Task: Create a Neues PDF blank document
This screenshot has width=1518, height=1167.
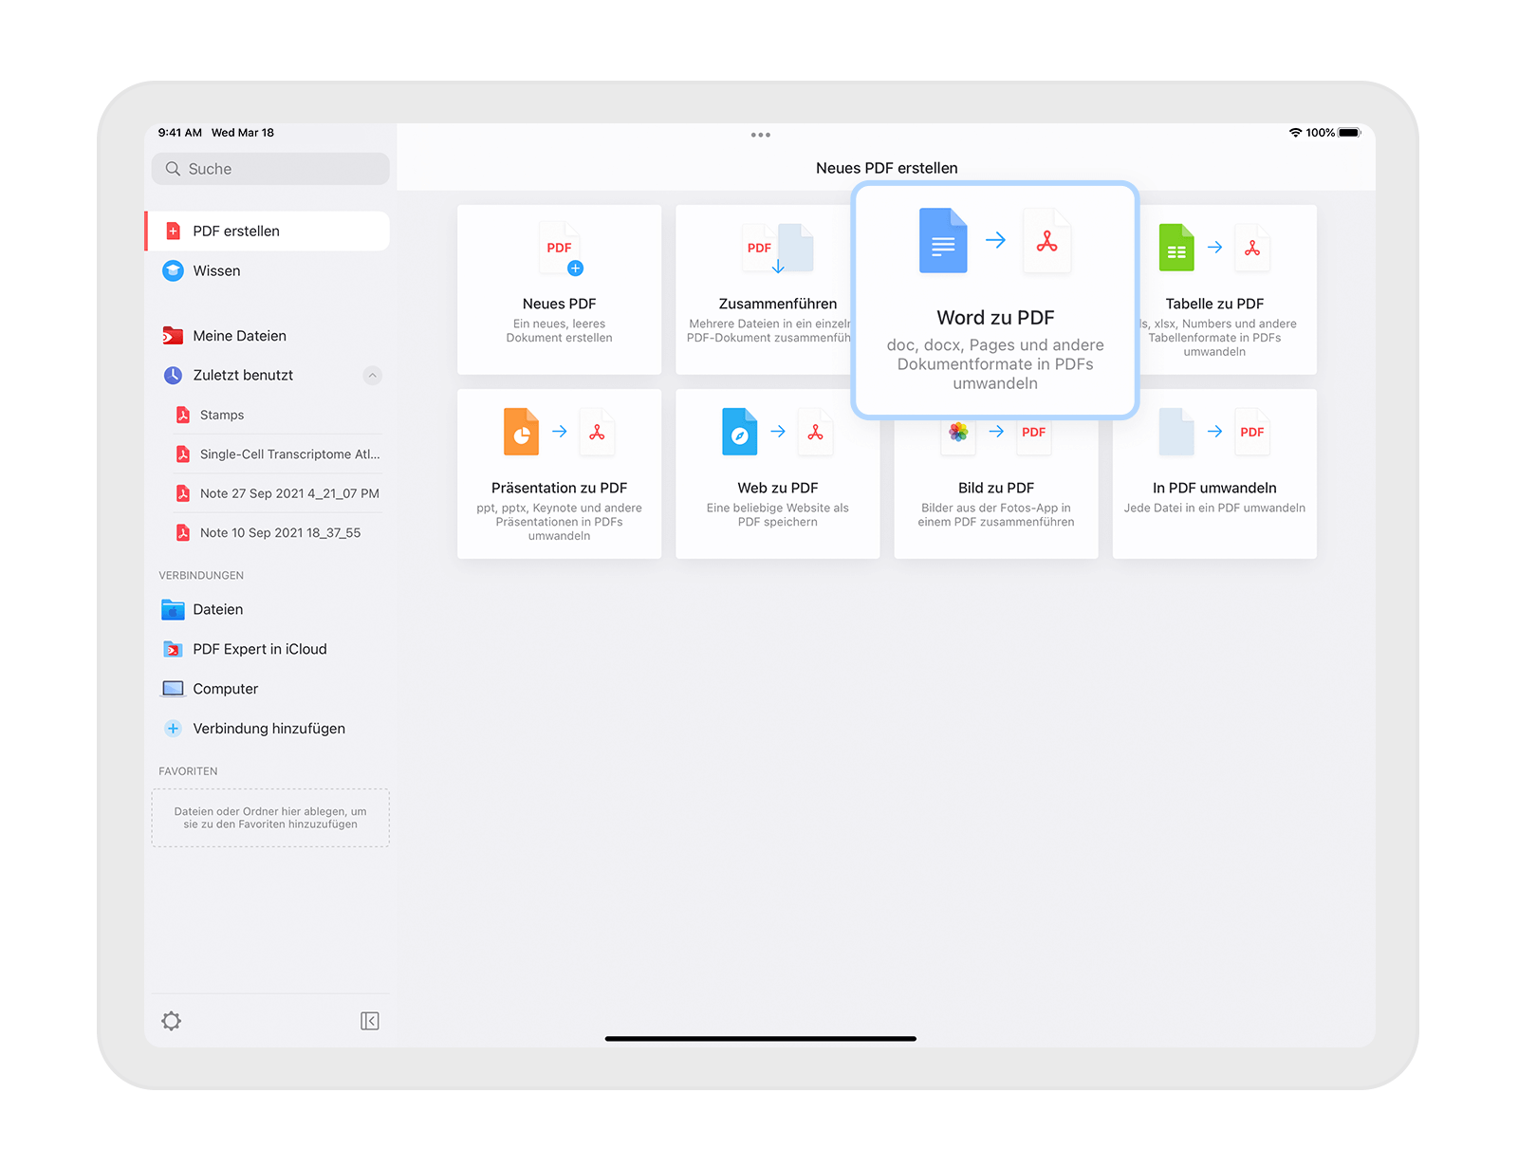Action: tap(559, 289)
